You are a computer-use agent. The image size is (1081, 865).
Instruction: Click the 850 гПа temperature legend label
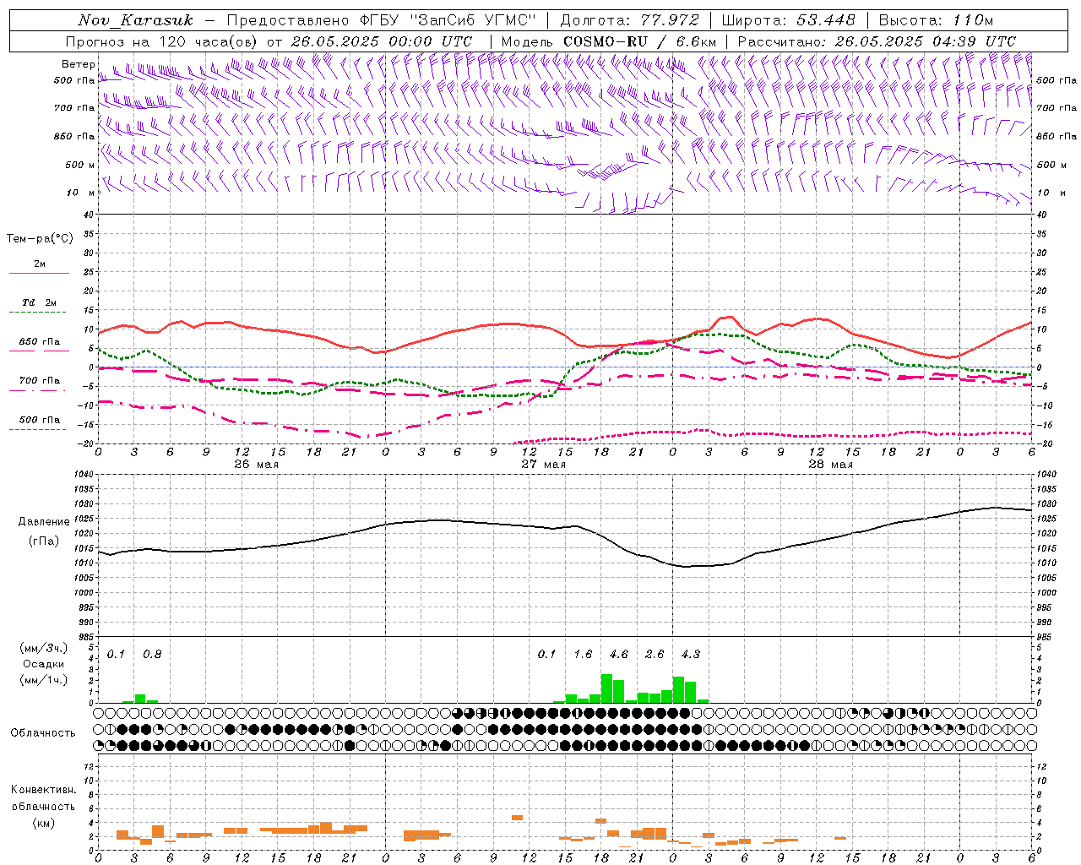pyautogui.click(x=40, y=342)
